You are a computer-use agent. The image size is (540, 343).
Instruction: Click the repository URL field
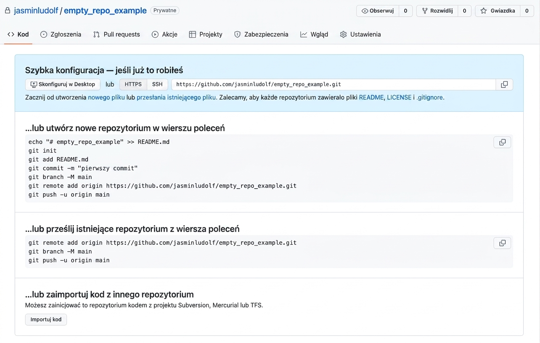tap(334, 84)
